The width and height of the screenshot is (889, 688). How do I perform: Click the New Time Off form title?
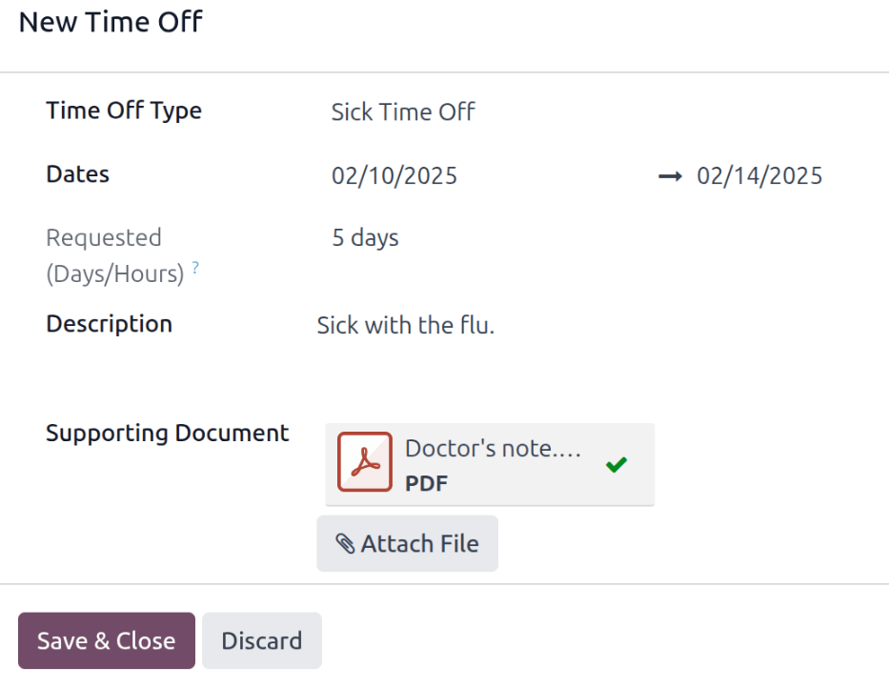coord(111,22)
